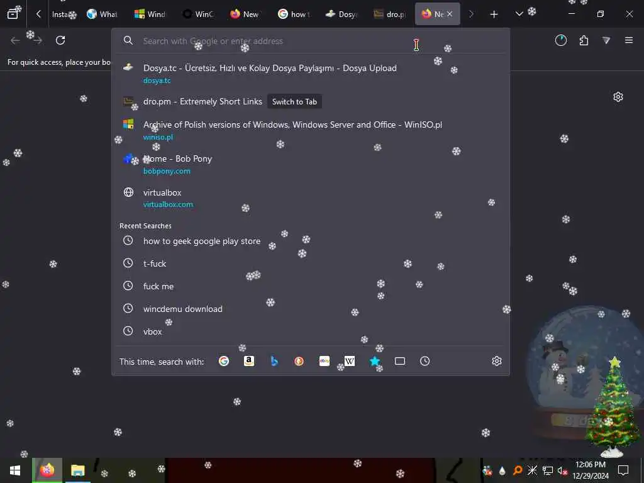Search this time with DuckDuckGo
644x483 pixels.
click(x=299, y=361)
